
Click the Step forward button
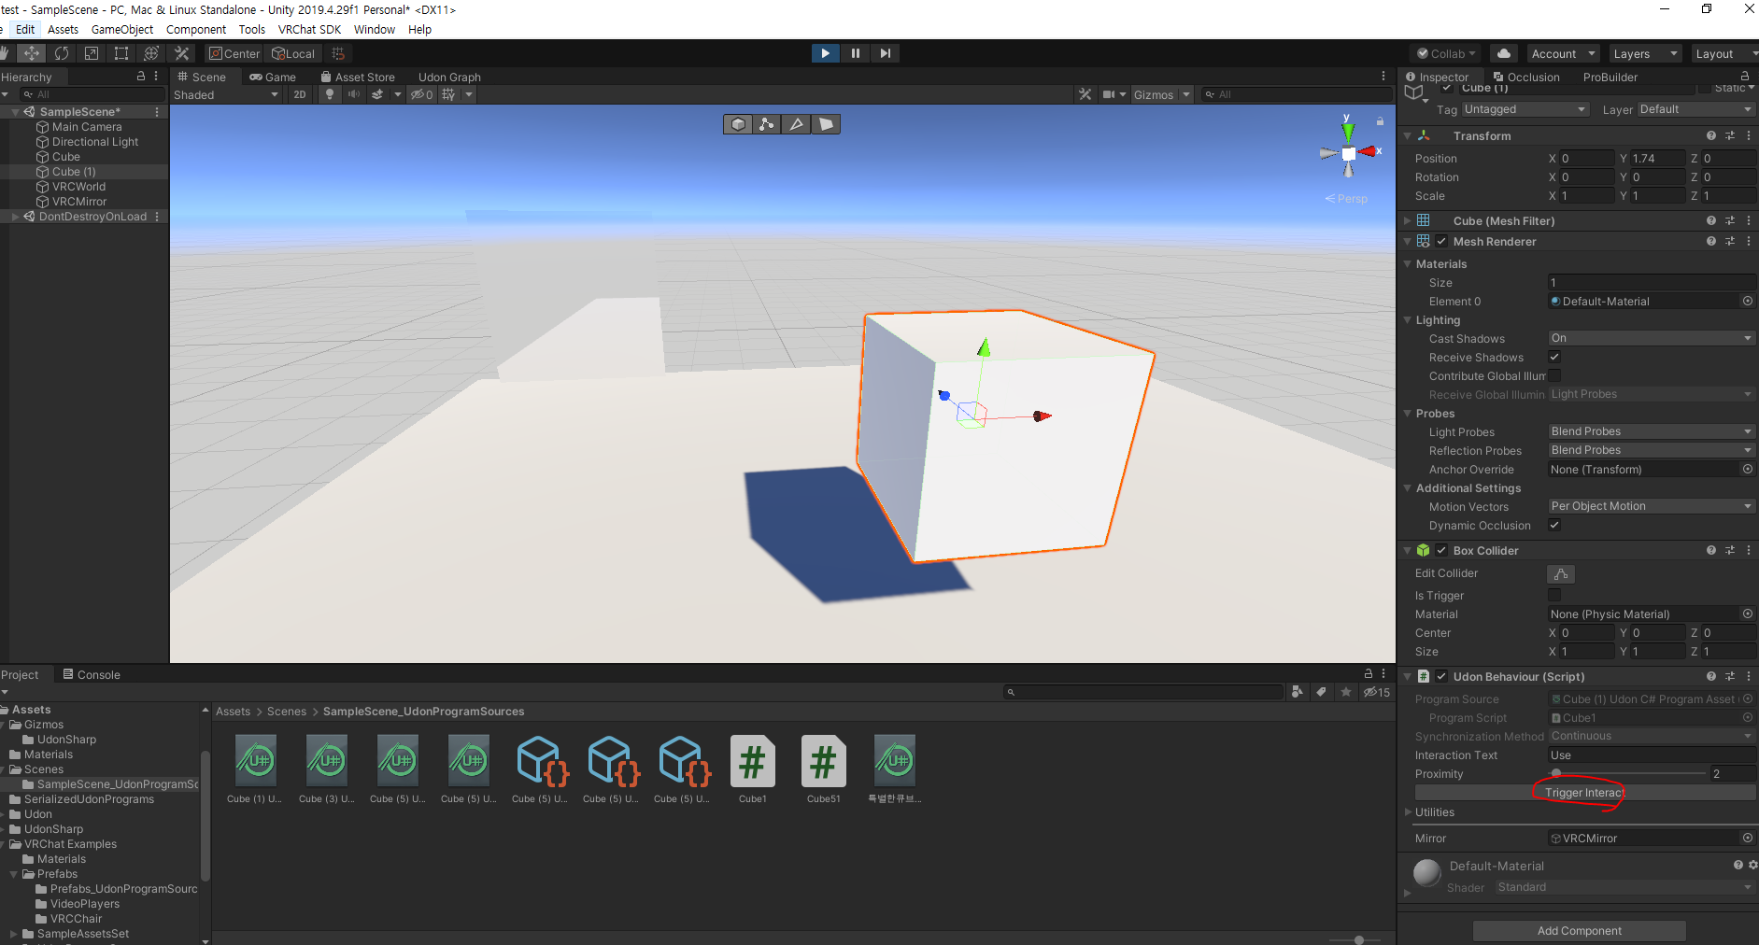885,53
